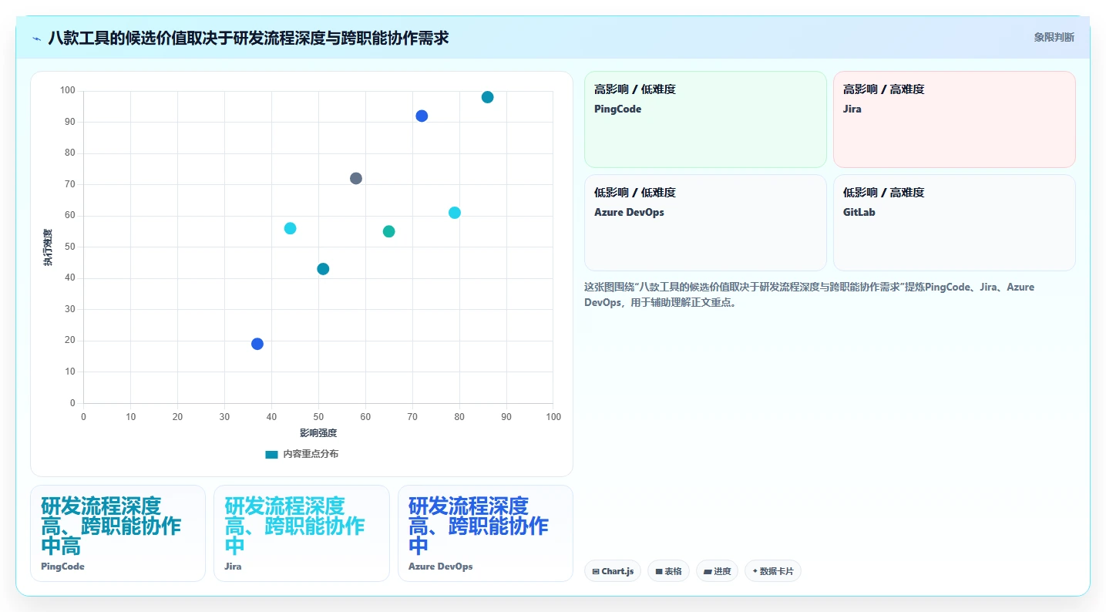Click the teal 研发流程深度高、跨职能协作中高 heading
This screenshot has width=1106, height=612.
coord(111,526)
